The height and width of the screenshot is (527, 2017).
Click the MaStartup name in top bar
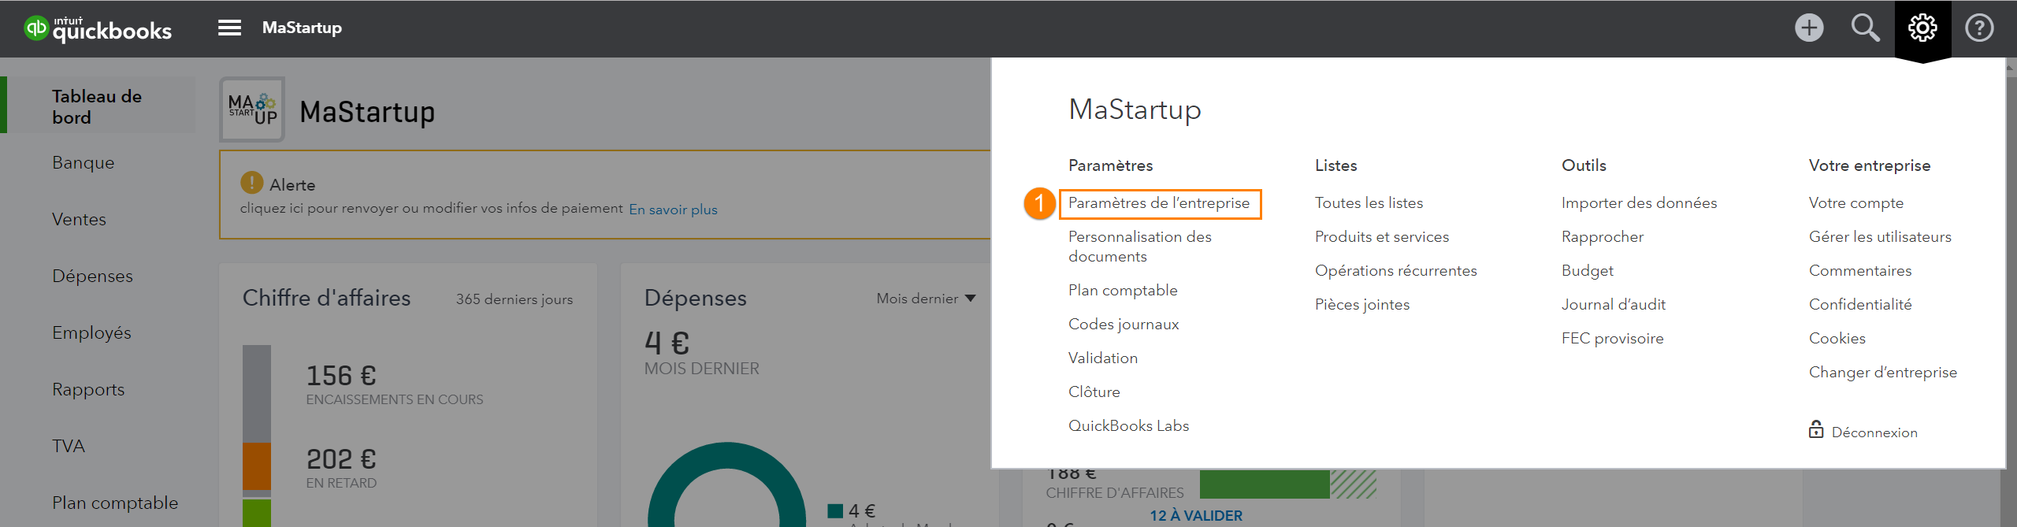coord(302,28)
